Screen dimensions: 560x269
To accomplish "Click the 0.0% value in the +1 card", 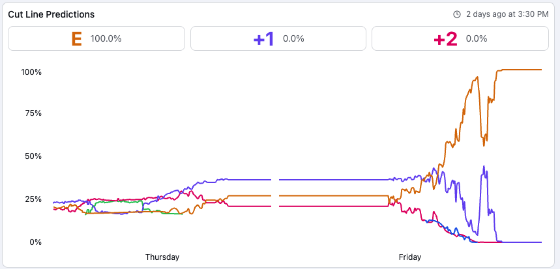I will [293, 38].
